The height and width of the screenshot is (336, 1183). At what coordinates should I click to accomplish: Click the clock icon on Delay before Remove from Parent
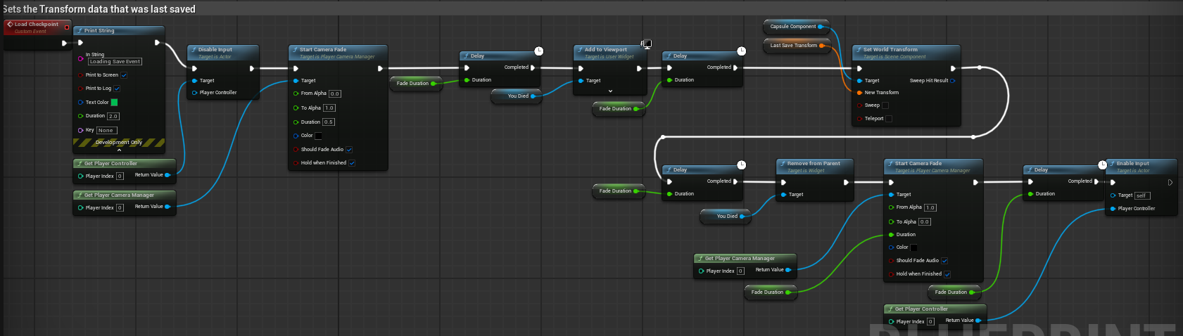(x=741, y=164)
